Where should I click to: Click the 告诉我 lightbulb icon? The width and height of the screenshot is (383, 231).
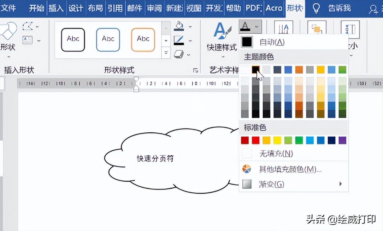(316, 8)
